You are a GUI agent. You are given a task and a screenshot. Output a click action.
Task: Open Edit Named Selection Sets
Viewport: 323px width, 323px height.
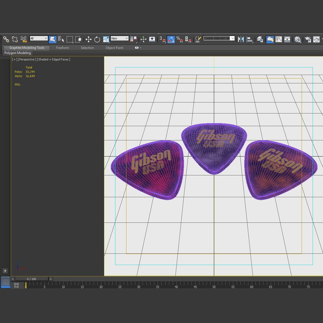[x=198, y=39]
